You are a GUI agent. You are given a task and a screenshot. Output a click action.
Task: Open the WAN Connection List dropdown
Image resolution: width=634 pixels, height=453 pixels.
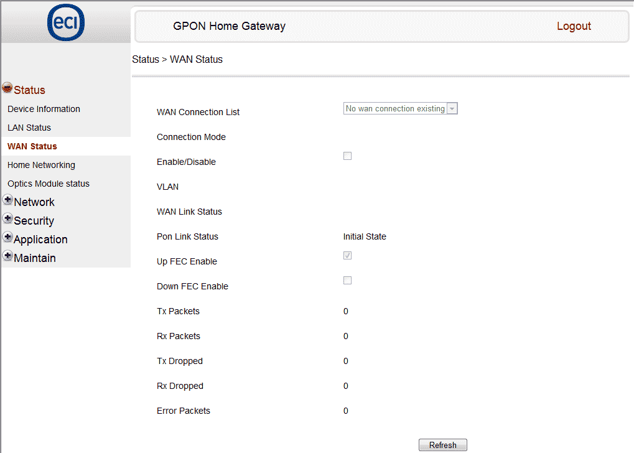pyautogui.click(x=400, y=109)
